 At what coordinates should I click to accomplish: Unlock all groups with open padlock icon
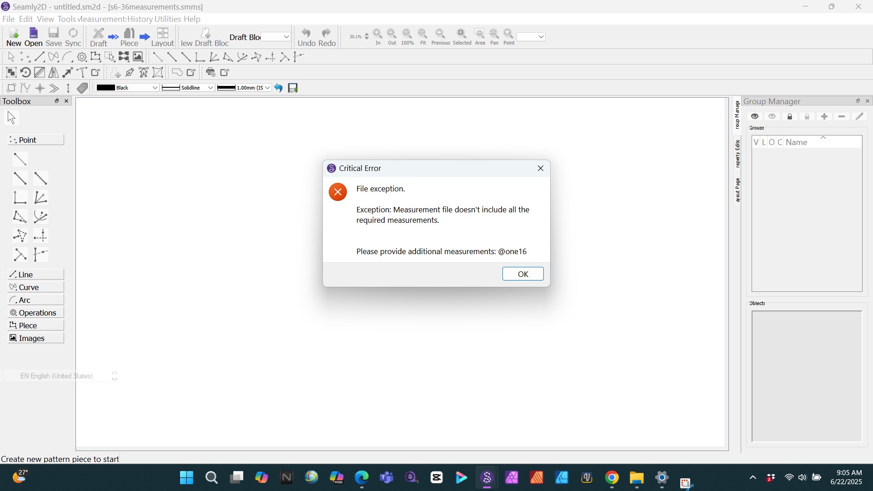coord(807,117)
